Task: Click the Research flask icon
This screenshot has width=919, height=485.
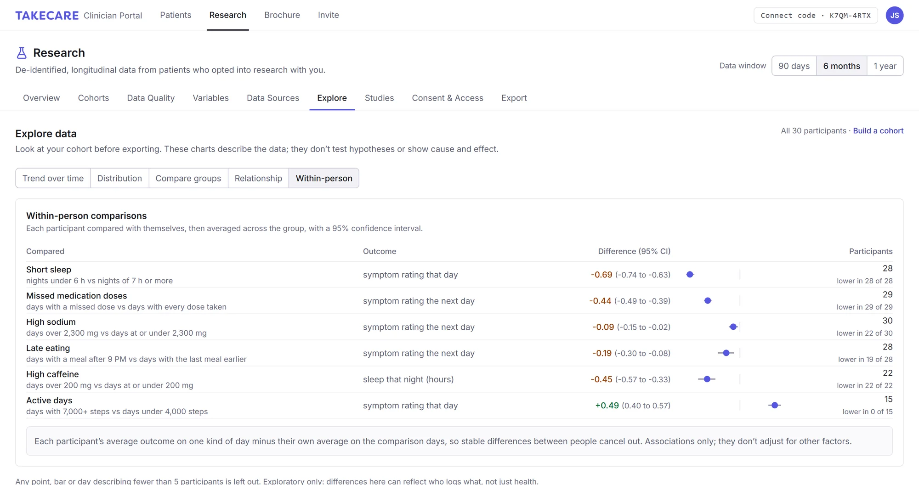Action: point(22,53)
